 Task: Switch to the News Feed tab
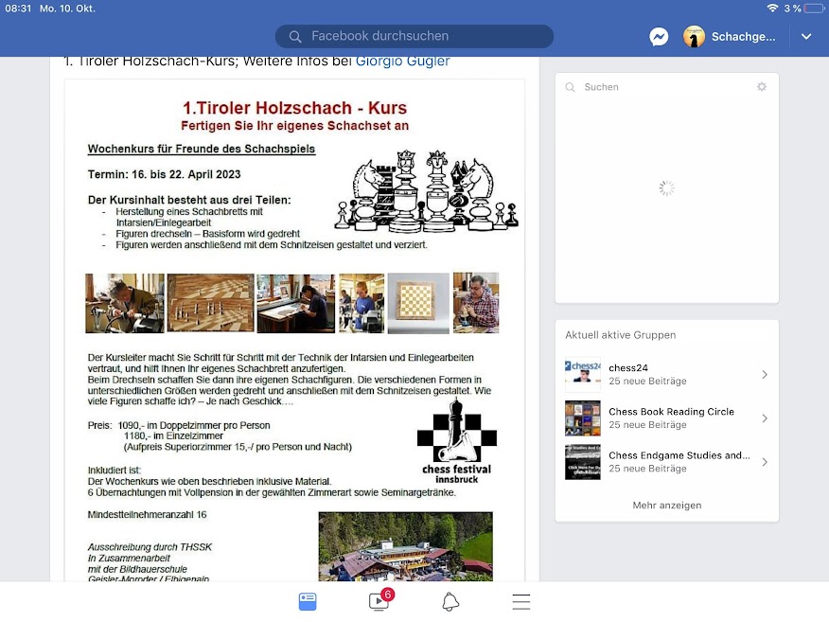click(x=308, y=601)
